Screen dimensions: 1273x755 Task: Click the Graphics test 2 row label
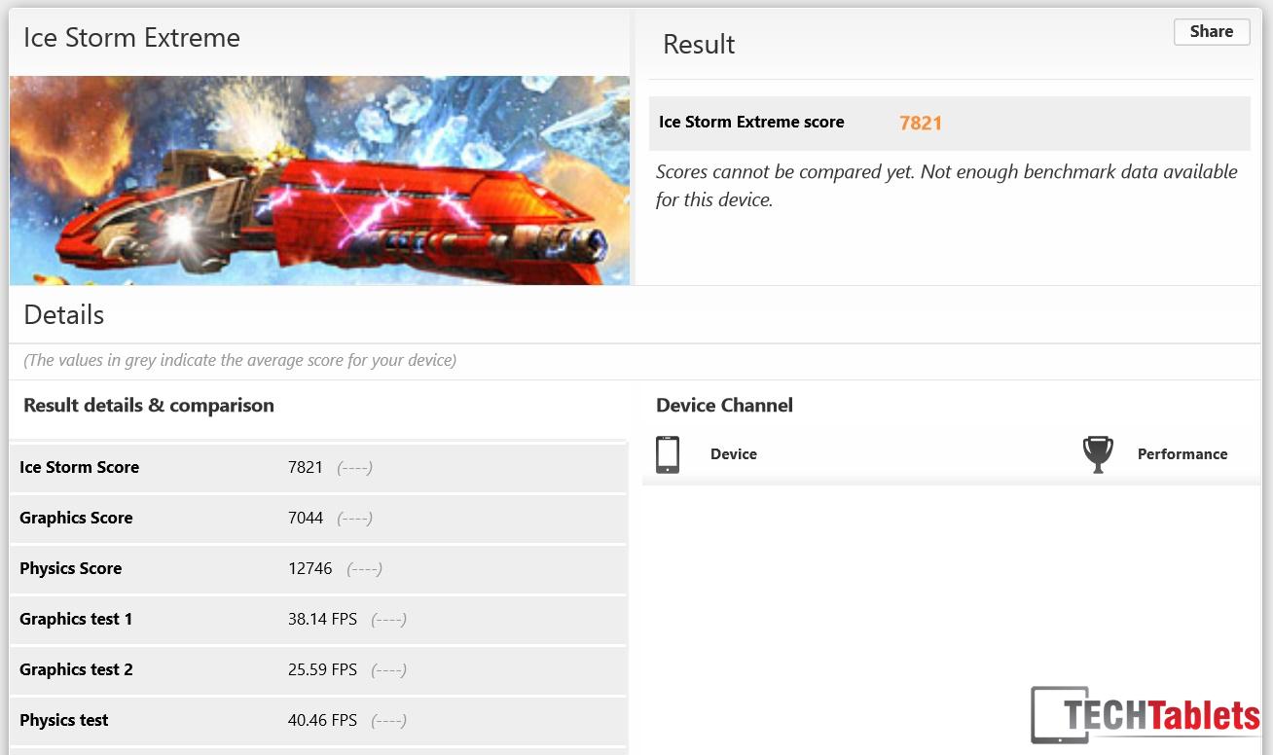tap(76, 669)
